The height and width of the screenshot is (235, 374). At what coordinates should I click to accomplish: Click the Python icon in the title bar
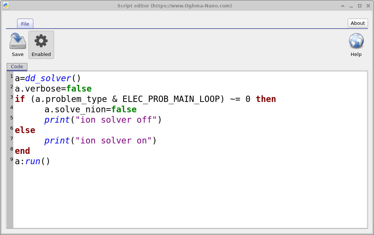coord(6,6)
